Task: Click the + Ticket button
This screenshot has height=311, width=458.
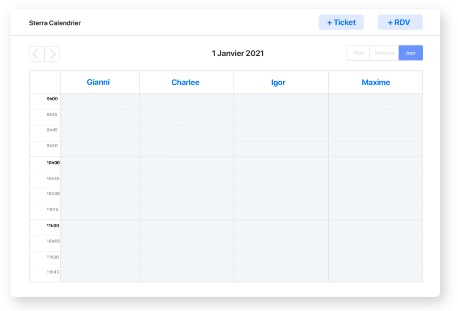Action: [x=341, y=22]
